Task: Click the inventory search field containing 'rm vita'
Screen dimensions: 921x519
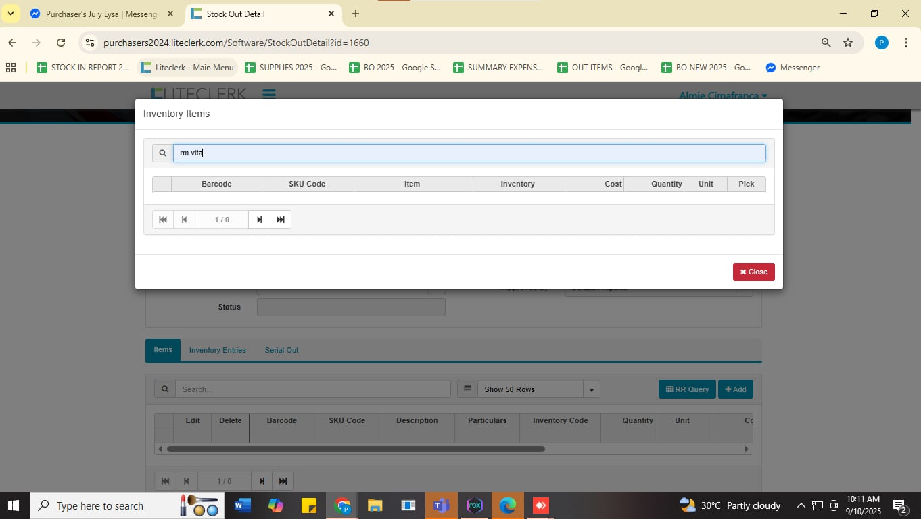Action: pyautogui.click(x=469, y=153)
